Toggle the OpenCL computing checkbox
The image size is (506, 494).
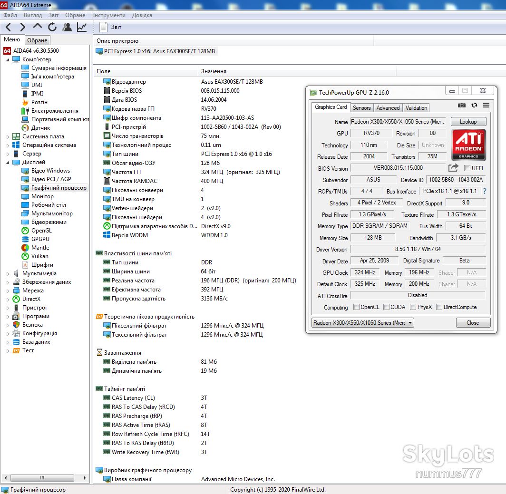tap(356, 307)
